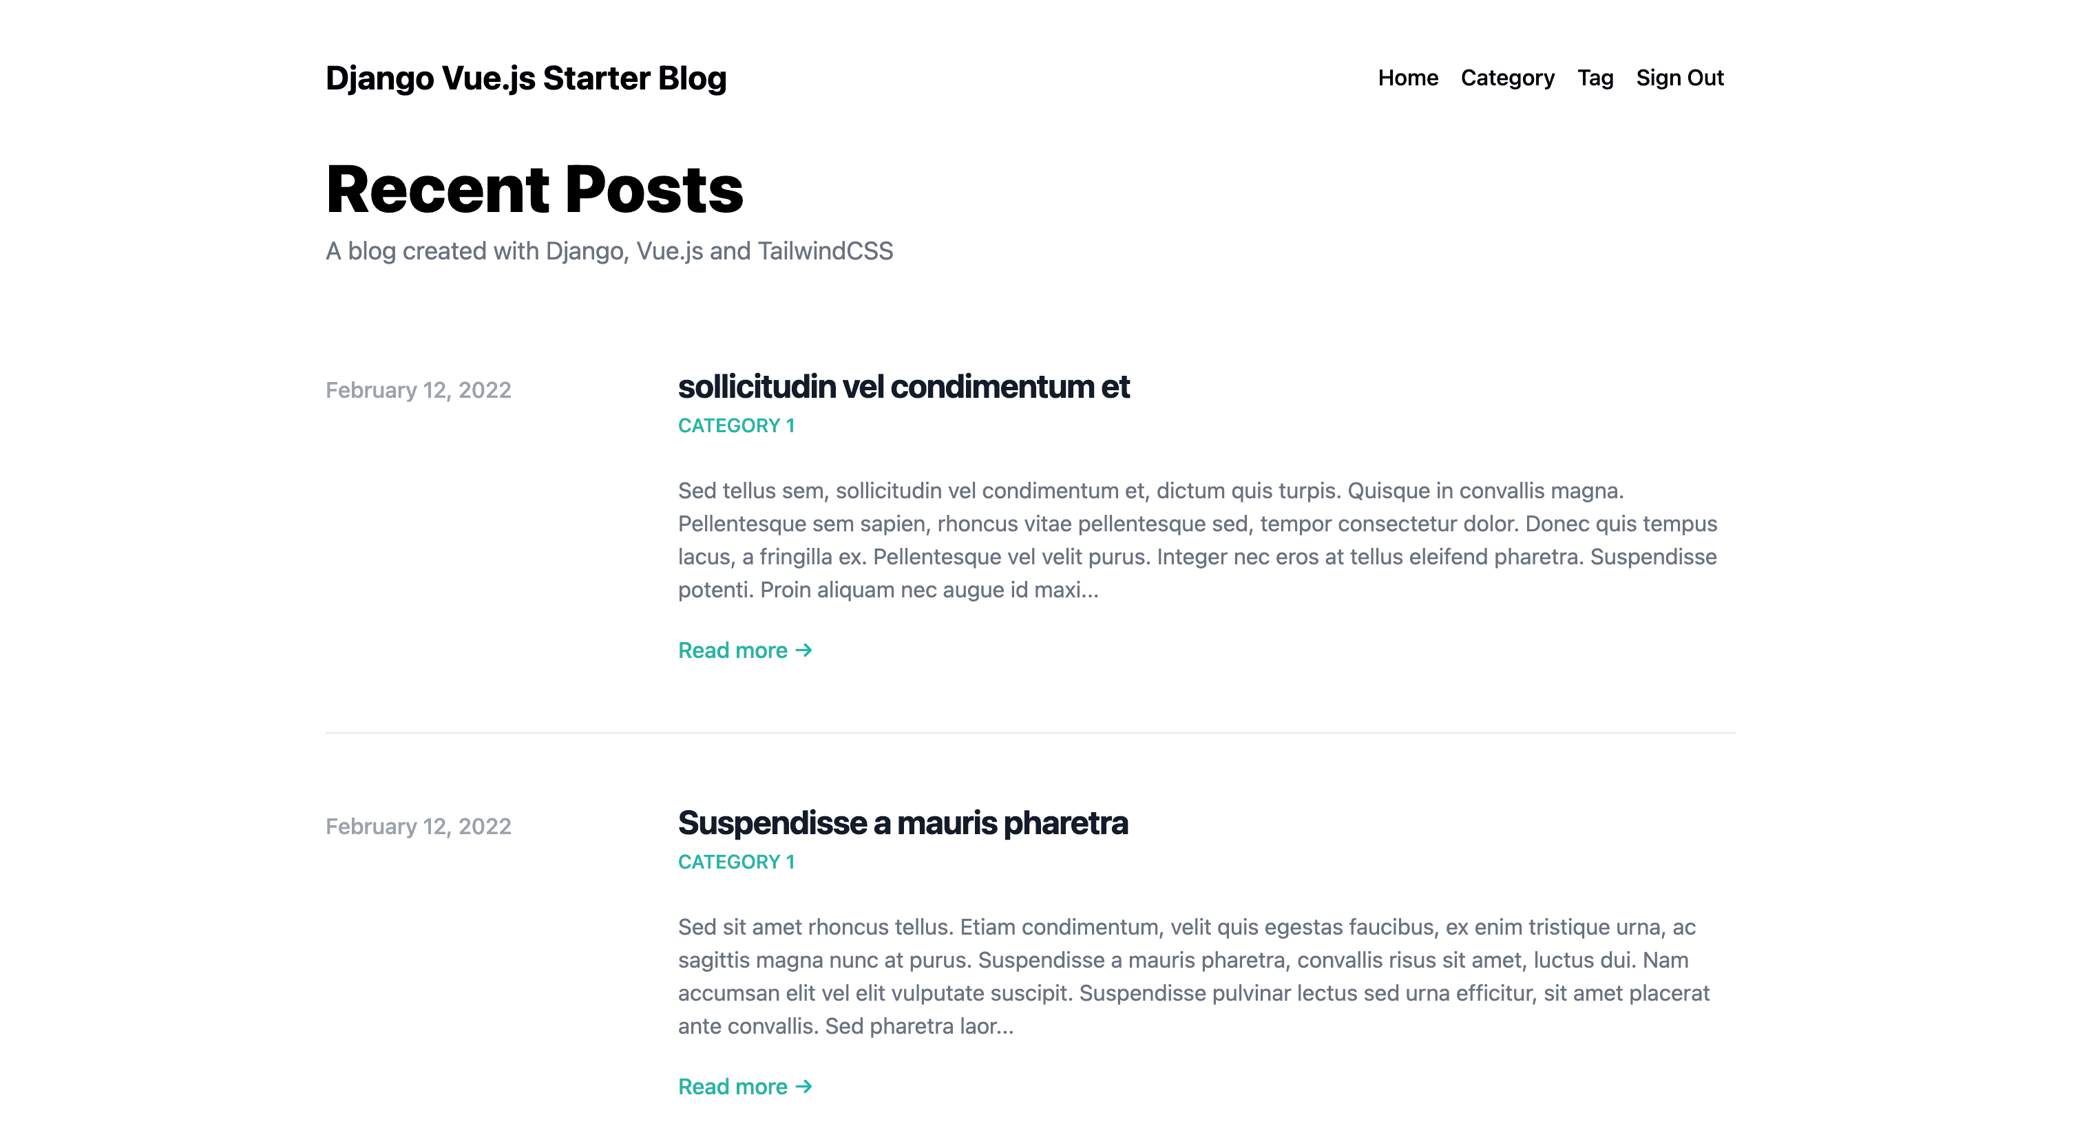Image resolution: width=2082 pixels, height=1148 pixels.
Task: Click CATEGORY 1 under the sollicitudin post
Action: (x=736, y=425)
